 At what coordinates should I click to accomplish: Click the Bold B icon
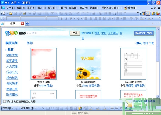(62, 19)
